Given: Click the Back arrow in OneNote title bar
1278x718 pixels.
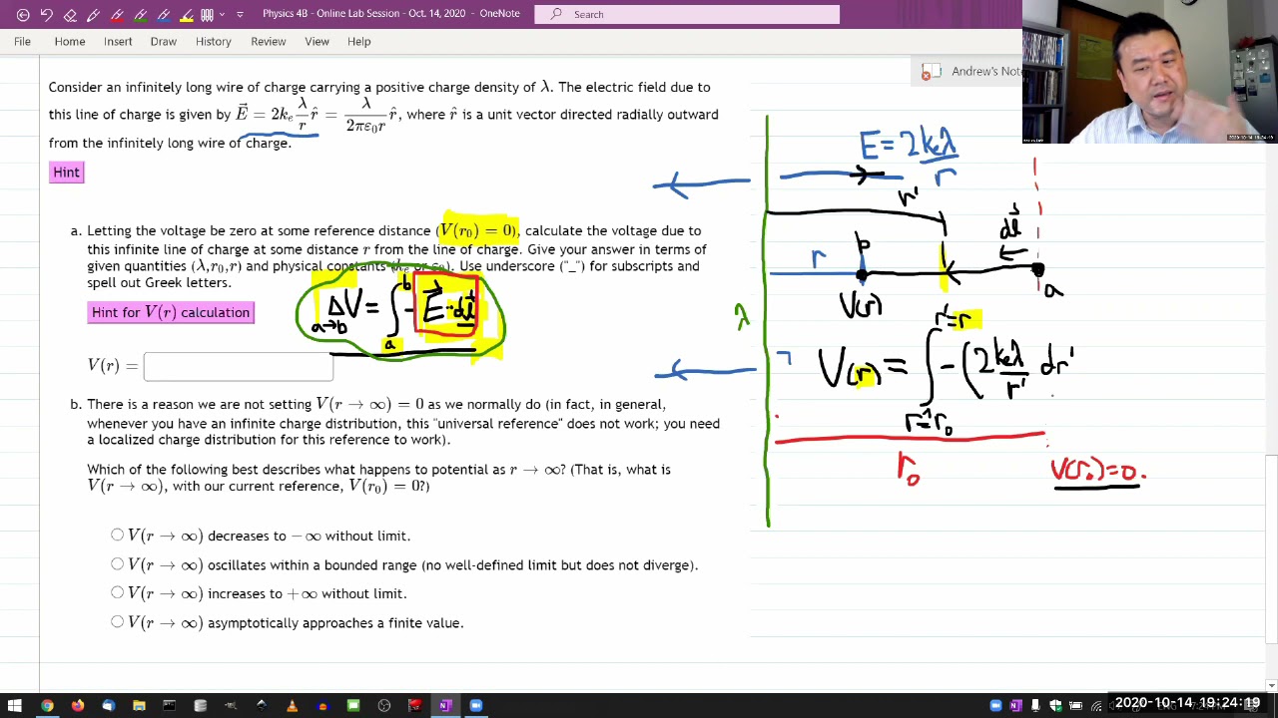Looking at the screenshot, I should 22,14.
